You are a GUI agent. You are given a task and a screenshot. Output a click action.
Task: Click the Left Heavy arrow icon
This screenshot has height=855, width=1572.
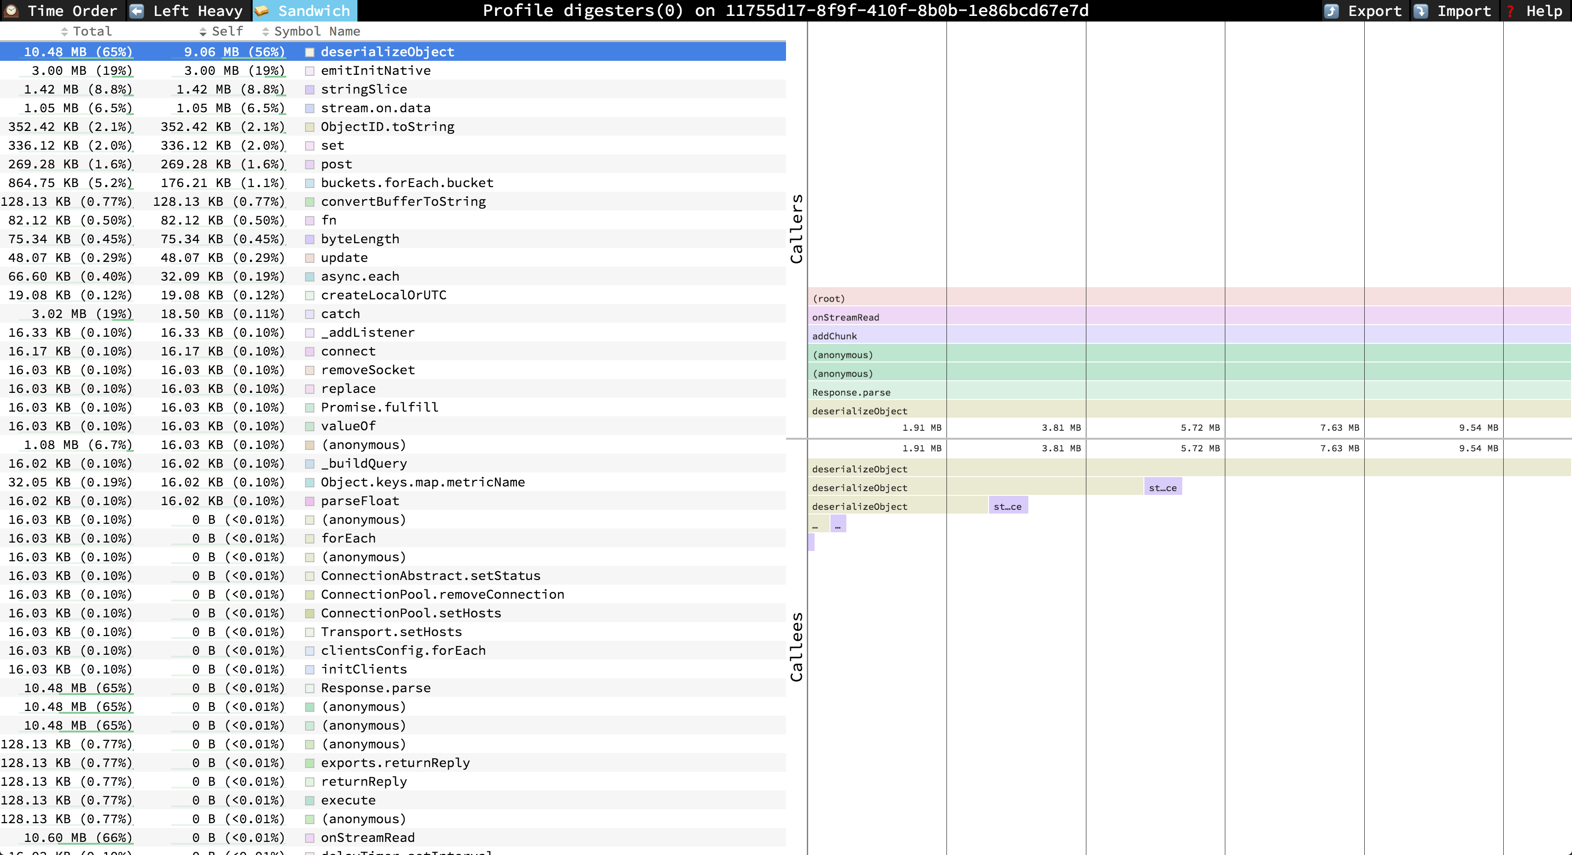137,10
